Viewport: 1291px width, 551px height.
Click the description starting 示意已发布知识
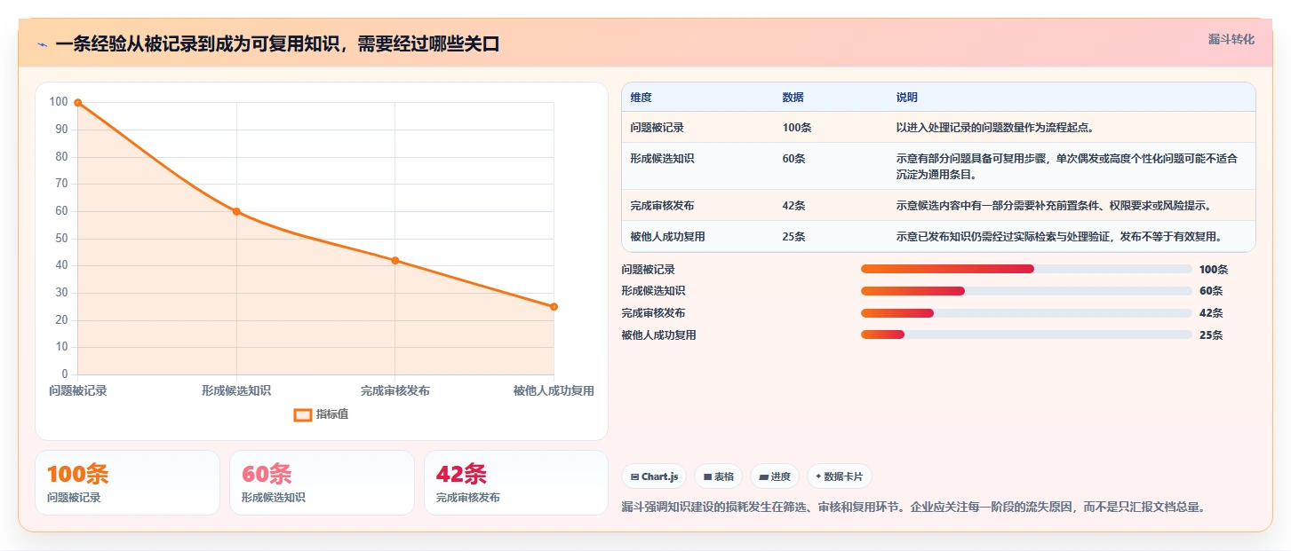coord(1059,237)
